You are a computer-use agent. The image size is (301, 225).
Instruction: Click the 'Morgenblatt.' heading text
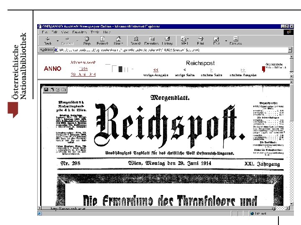170,97
